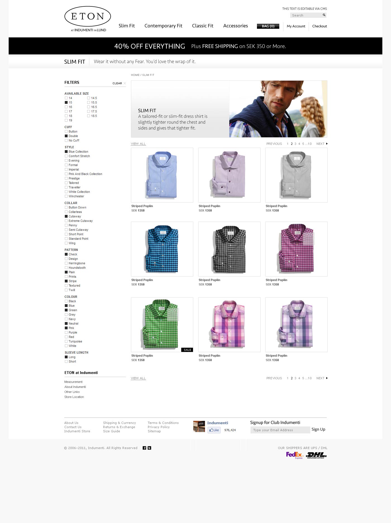Click the search magnifier icon
Viewport: 391px width, 523px height.
point(324,15)
